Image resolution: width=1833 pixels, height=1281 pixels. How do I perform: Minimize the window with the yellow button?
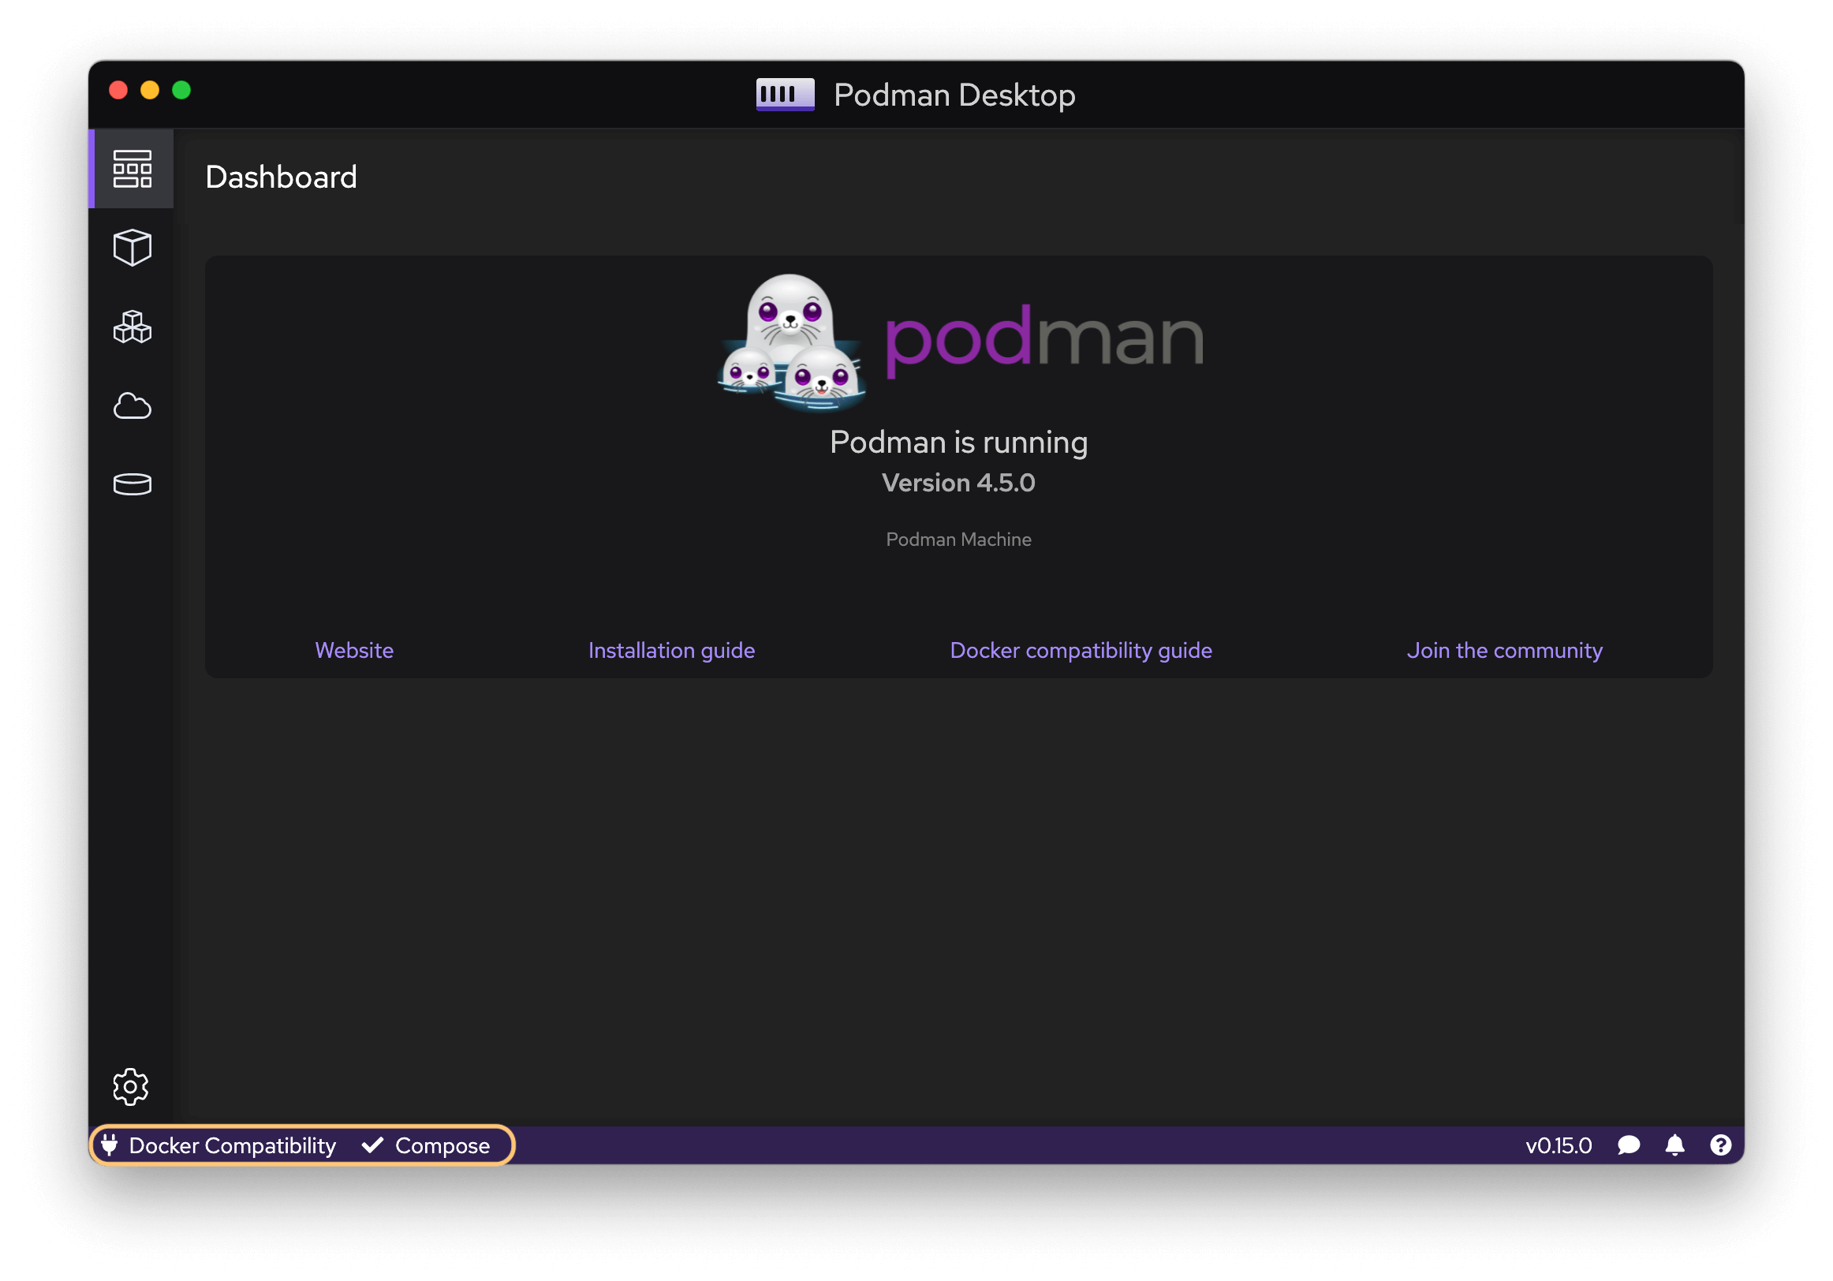[x=150, y=89]
